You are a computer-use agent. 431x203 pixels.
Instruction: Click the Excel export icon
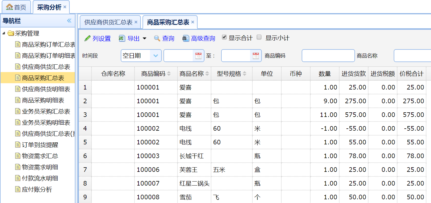click(122, 38)
